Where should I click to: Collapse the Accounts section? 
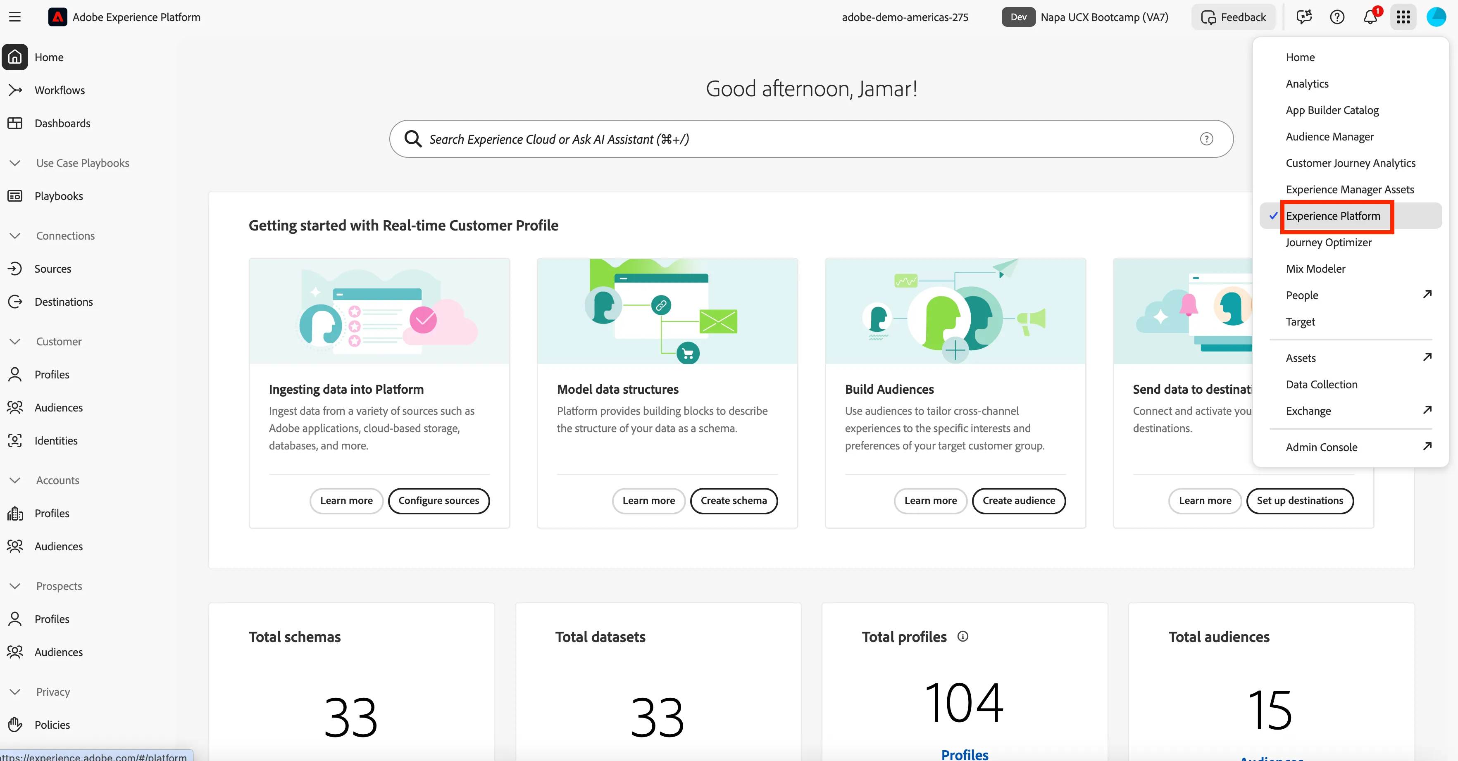(15, 480)
